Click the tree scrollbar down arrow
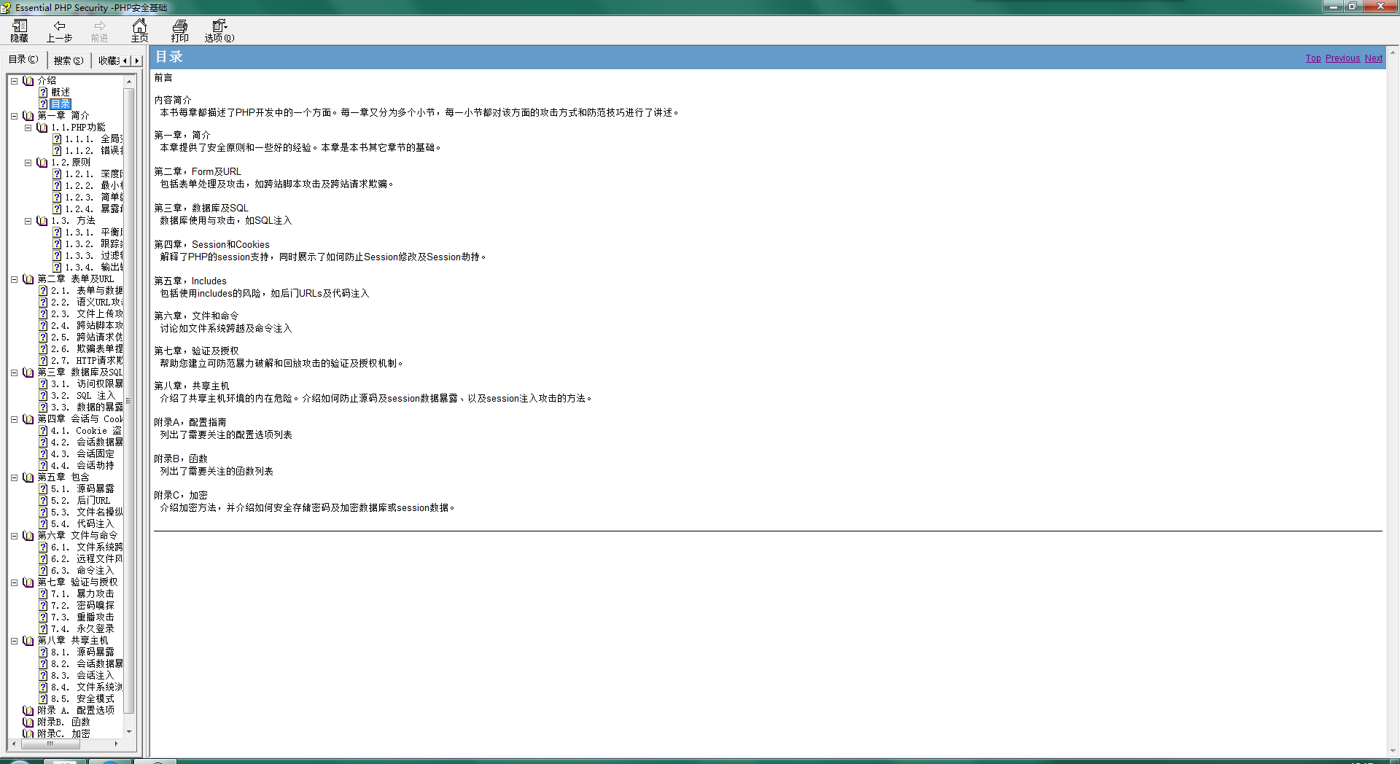Viewport: 1400px width, 764px height. click(x=129, y=731)
